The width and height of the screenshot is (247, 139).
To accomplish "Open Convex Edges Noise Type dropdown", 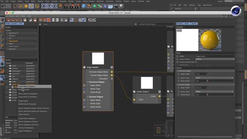I will tap(214, 92).
